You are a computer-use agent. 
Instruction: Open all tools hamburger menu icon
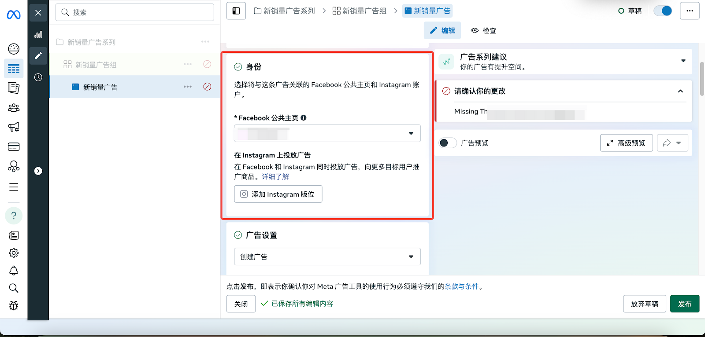click(14, 187)
